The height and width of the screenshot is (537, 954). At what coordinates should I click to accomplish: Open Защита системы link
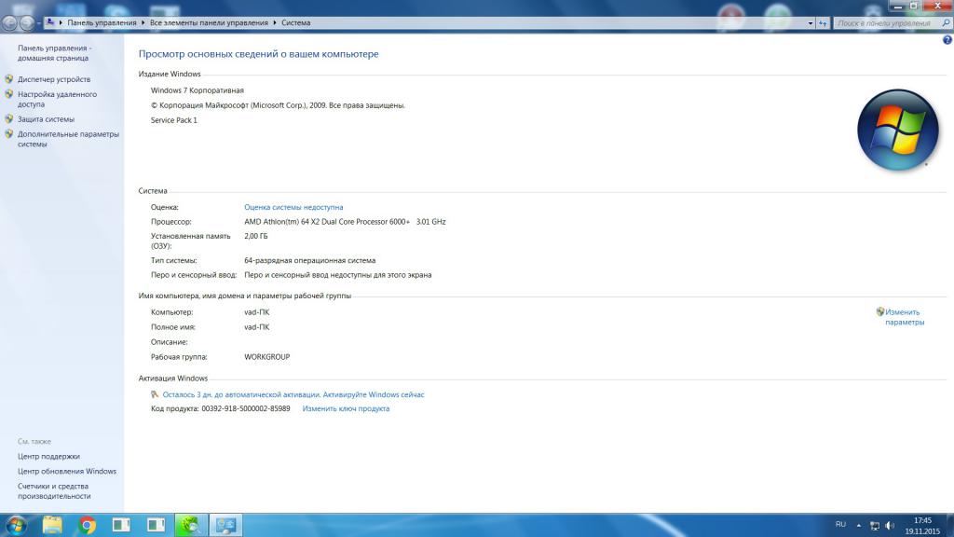pyautogui.click(x=46, y=119)
